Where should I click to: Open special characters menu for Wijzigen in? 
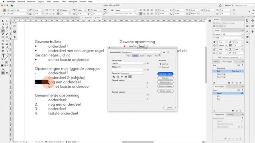coord(148,70)
